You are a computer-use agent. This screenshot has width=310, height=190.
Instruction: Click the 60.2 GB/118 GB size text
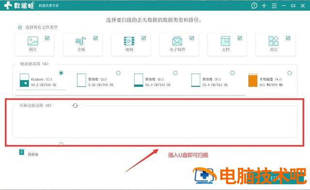coord(44,85)
